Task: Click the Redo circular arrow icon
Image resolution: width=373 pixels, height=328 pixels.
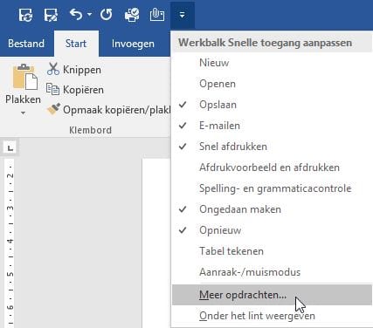Action: (106, 14)
